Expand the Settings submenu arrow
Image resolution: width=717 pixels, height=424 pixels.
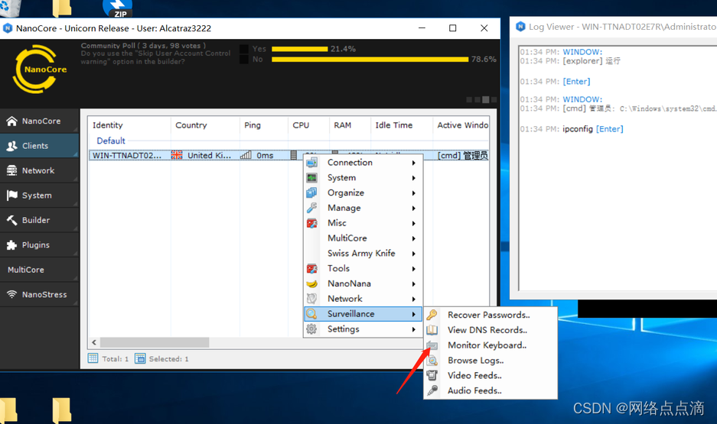[413, 329]
